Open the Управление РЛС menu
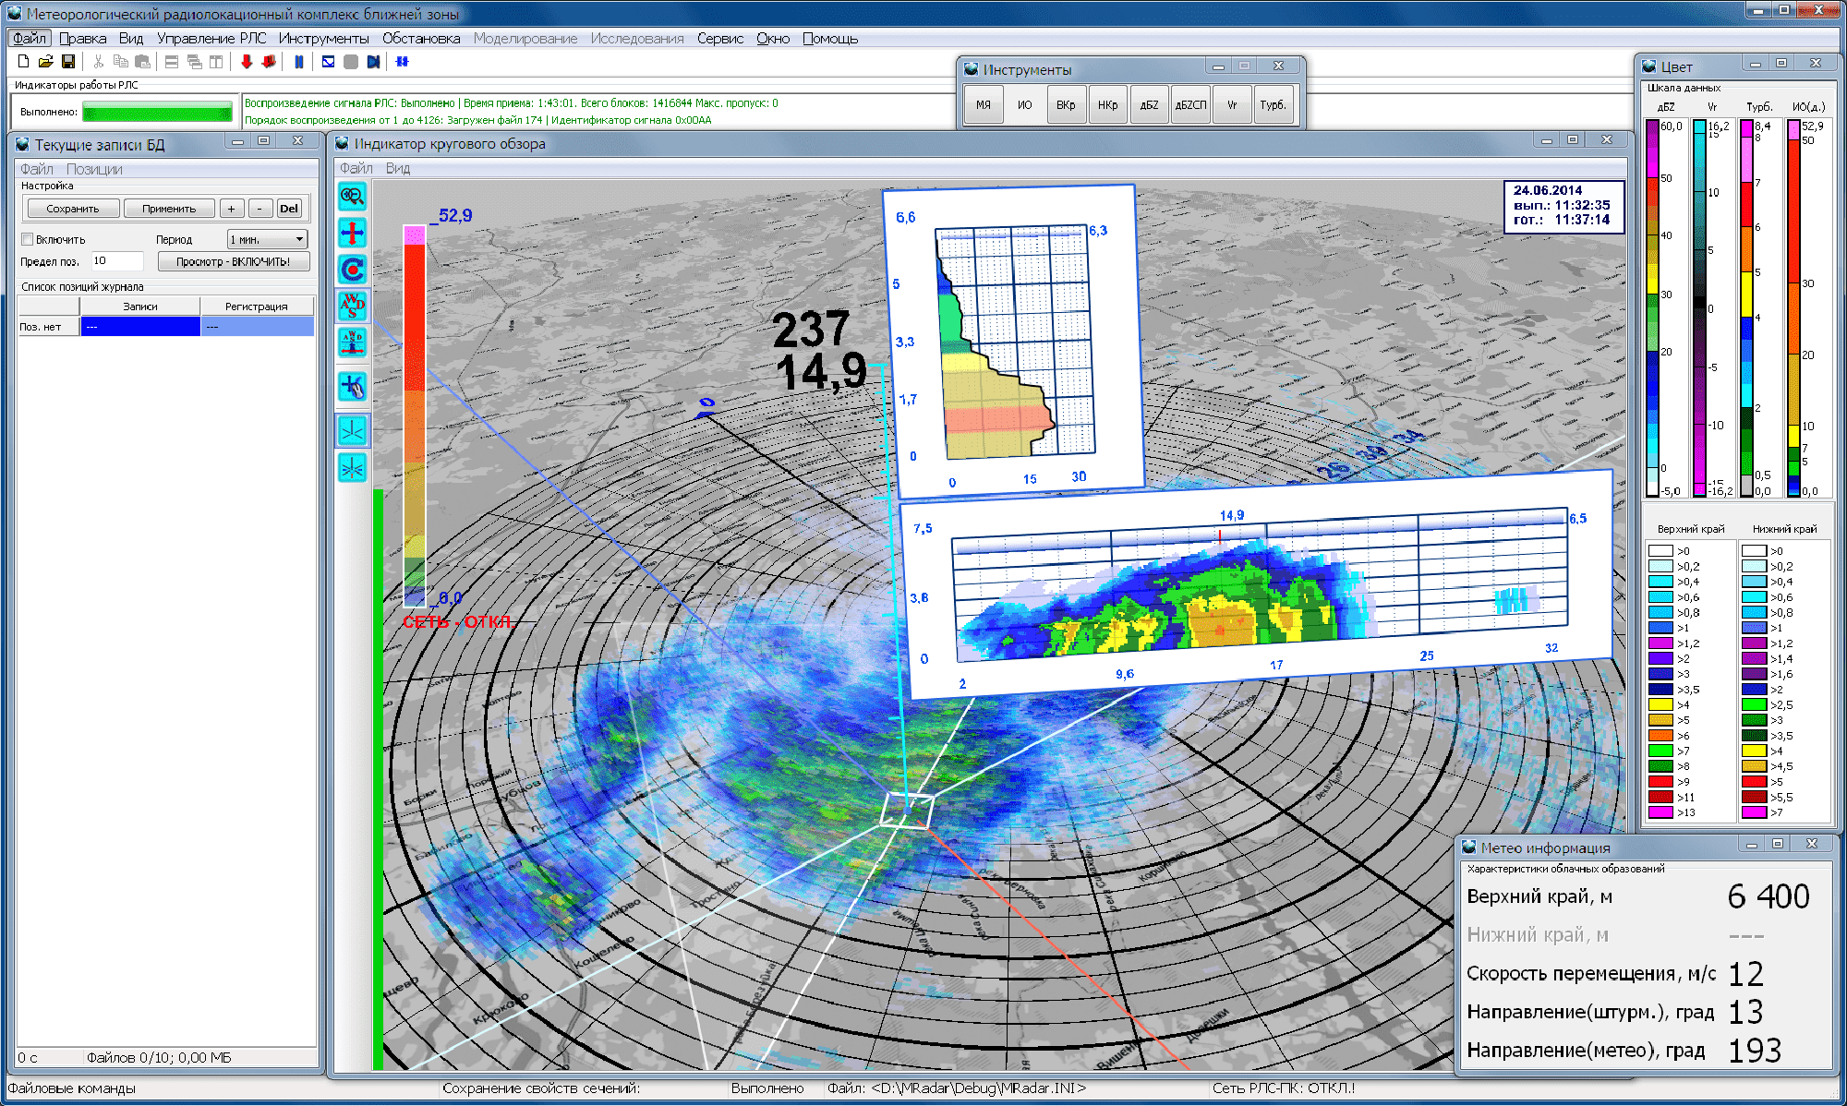Viewport: 1847px width, 1106px height. pyautogui.click(x=211, y=38)
